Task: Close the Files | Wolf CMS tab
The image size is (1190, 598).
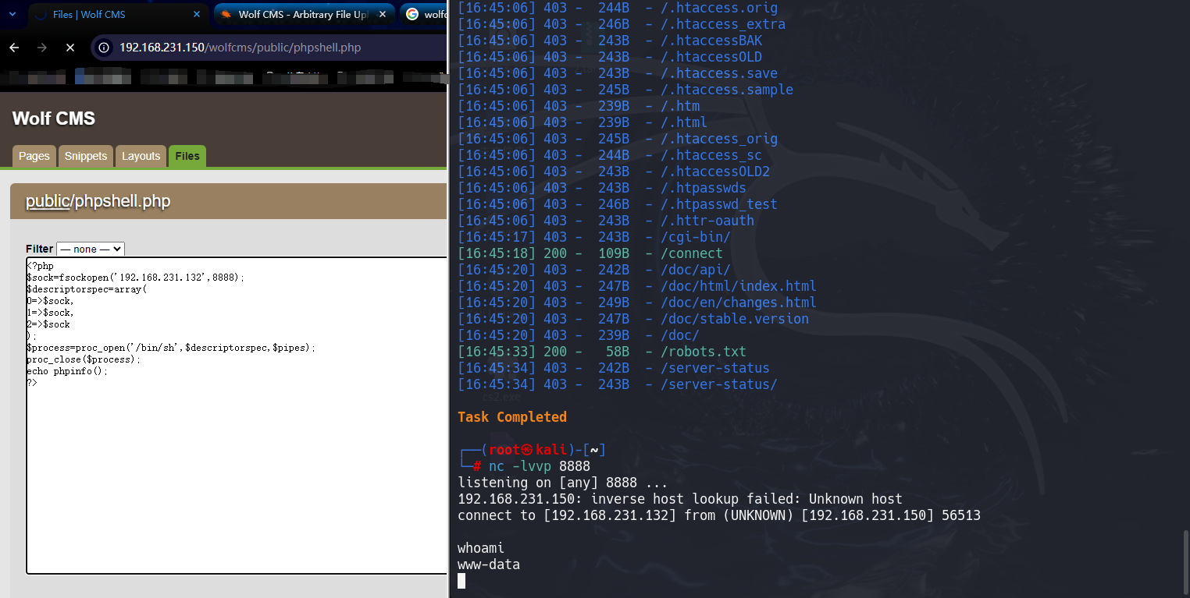Action: point(196,14)
